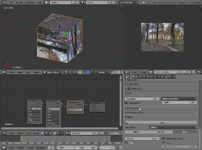This screenshot has height=150, width=202.
Task: Click the End frame field in the timeline
Action: point(88,147)
